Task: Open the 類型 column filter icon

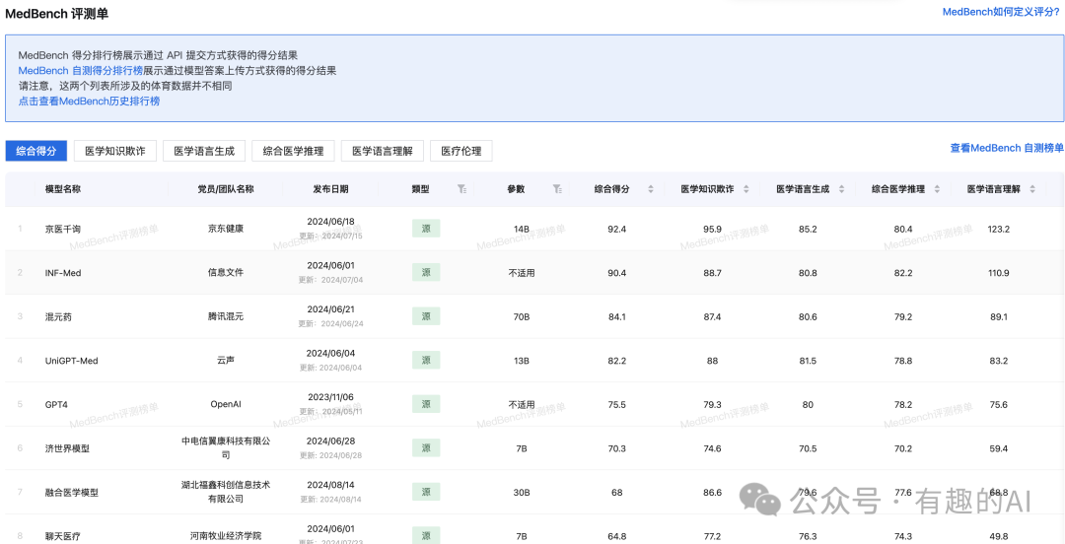Action: (x=461, y=189)
